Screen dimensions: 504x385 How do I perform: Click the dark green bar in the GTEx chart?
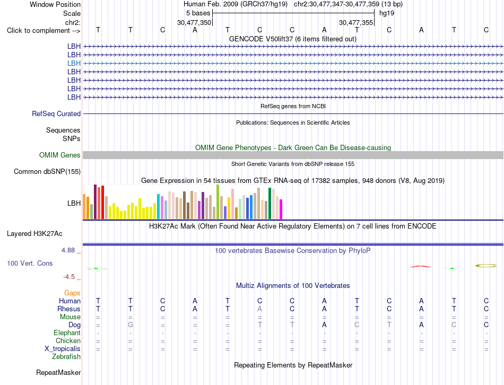[x=270, y=204]
